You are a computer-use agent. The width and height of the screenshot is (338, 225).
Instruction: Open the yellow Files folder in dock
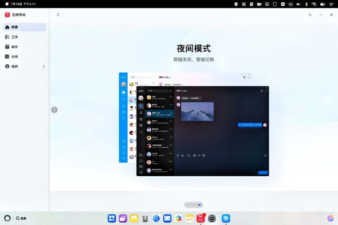click(x=134, y=218)
